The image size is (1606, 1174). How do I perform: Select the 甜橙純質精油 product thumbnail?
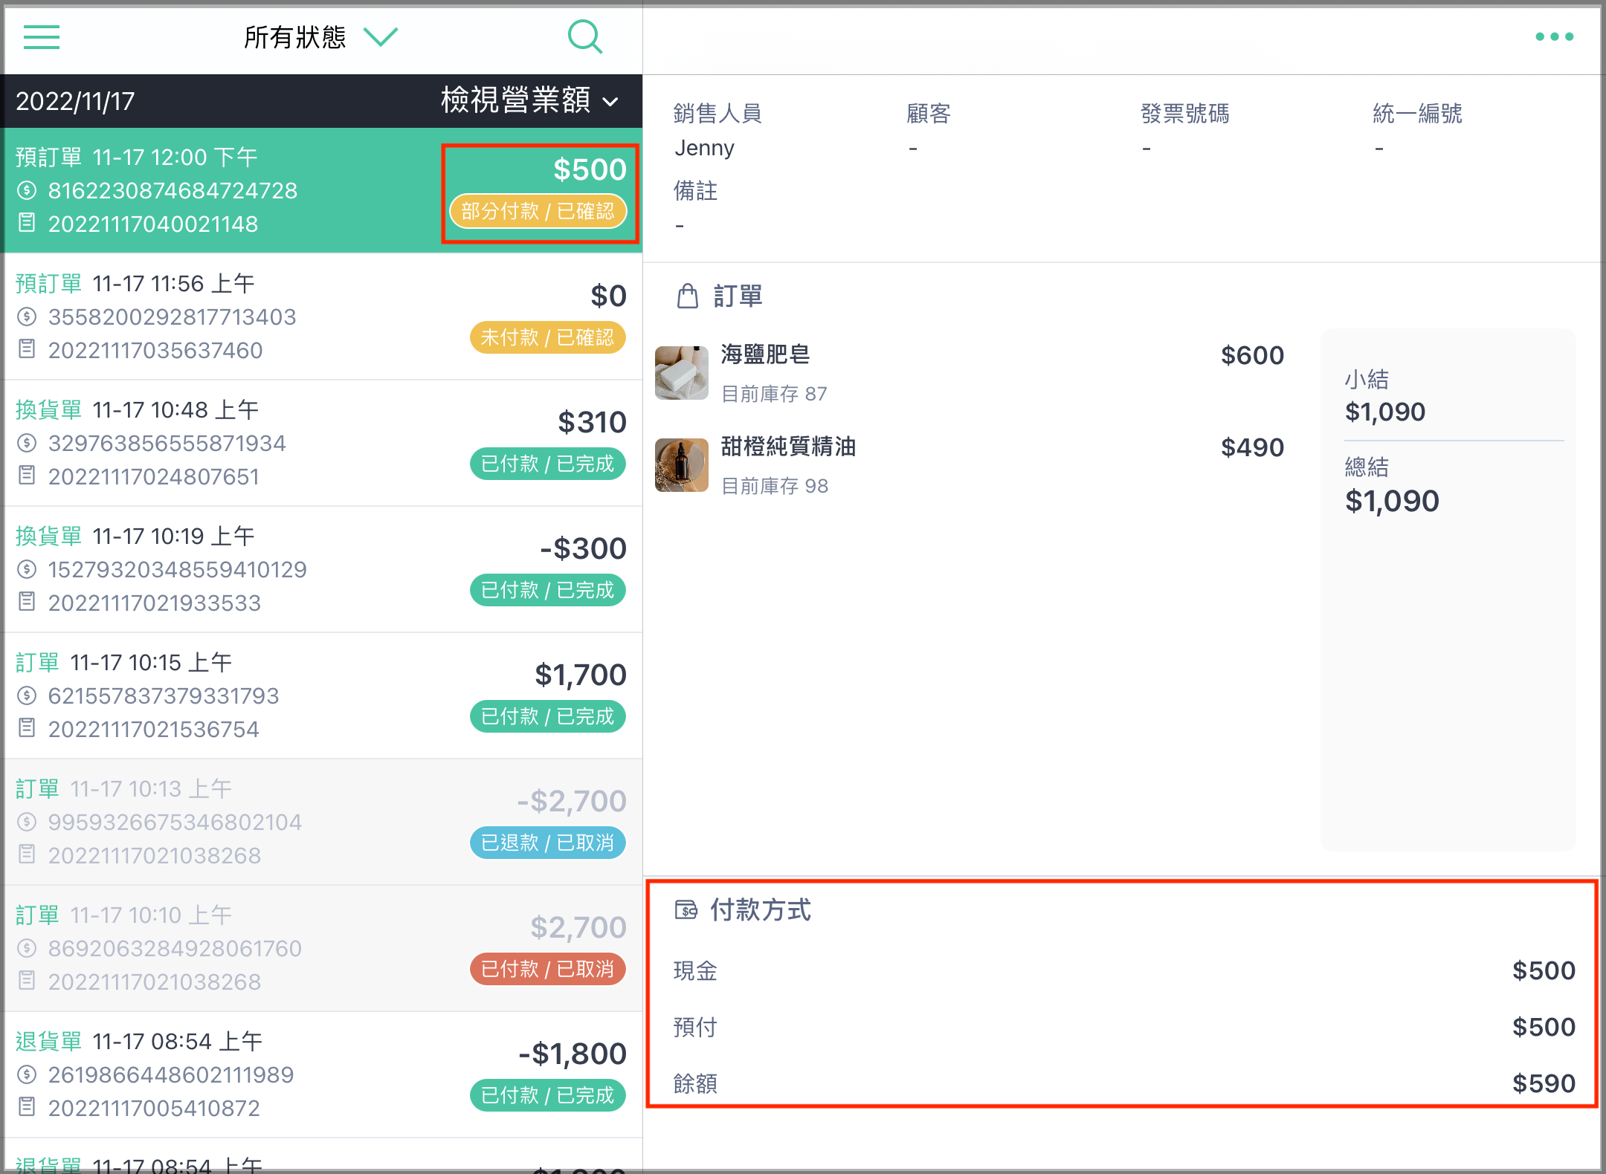pyautogui.click(x=682, y=464)
